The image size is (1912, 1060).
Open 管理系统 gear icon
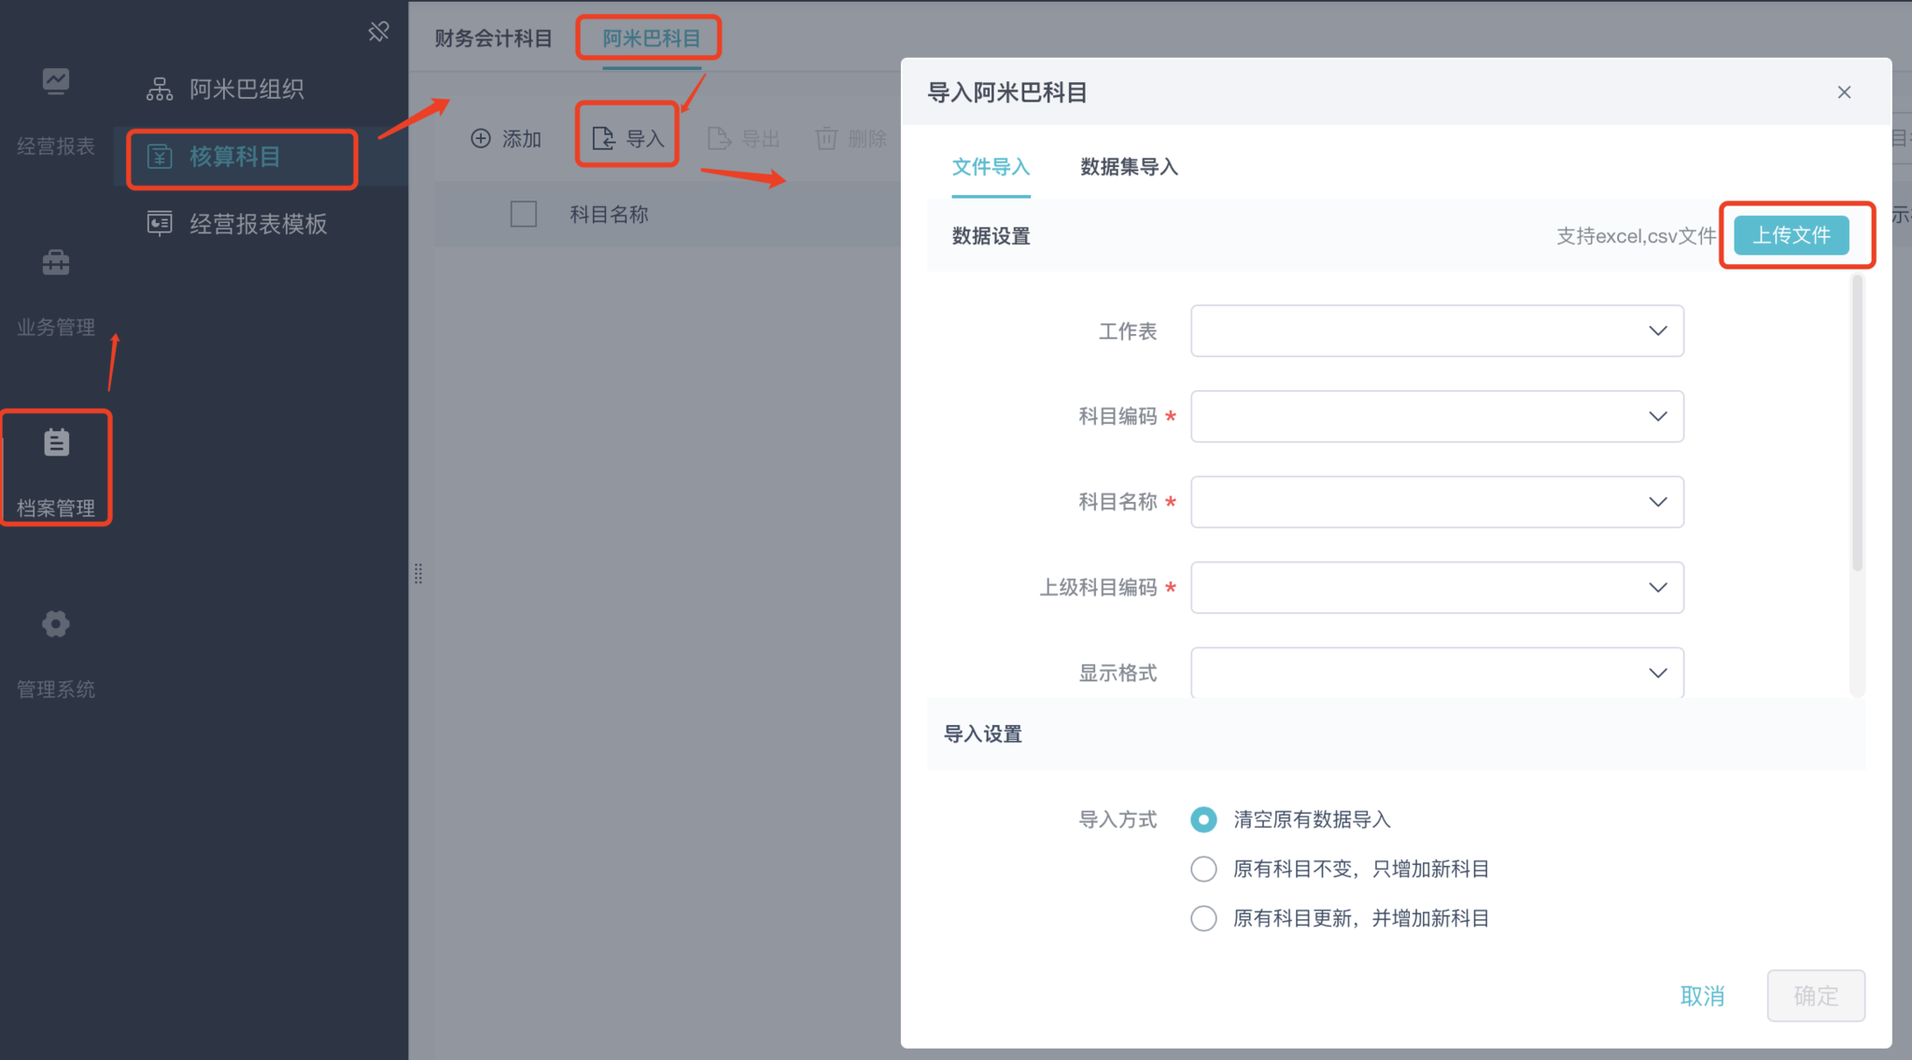56,623
